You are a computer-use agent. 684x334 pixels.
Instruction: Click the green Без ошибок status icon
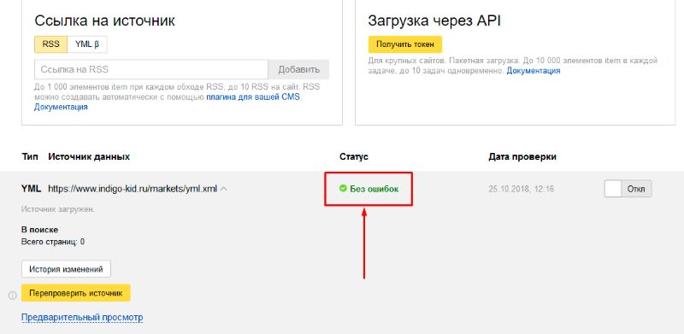coord(343,189)
